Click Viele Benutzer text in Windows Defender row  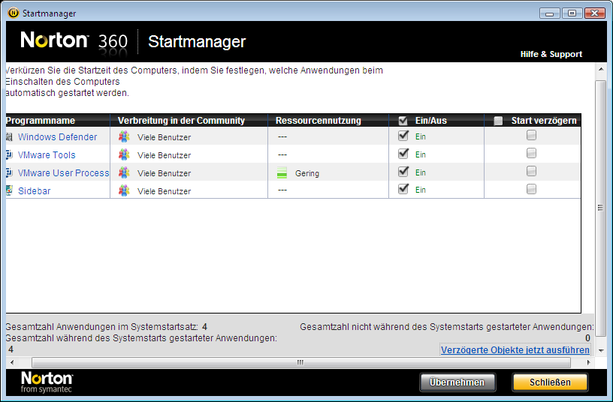click(x=165, y=137)
